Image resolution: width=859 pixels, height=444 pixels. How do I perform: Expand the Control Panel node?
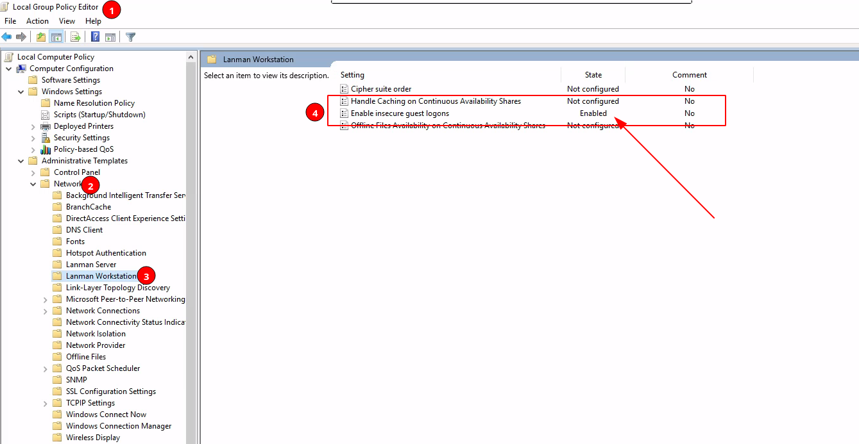pos(33,172)
